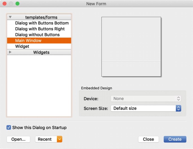Select Dialog with Buttons Bottom template

[x=42, y=23]
